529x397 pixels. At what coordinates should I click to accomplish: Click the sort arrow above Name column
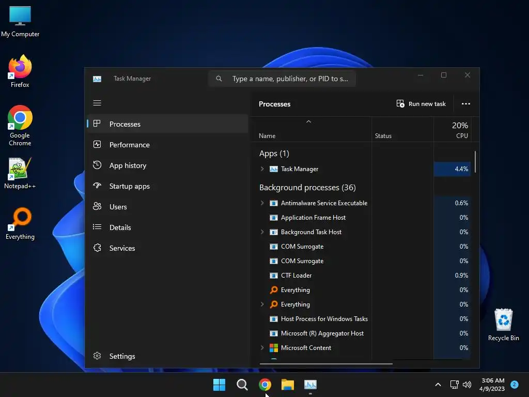click(308, 121)
